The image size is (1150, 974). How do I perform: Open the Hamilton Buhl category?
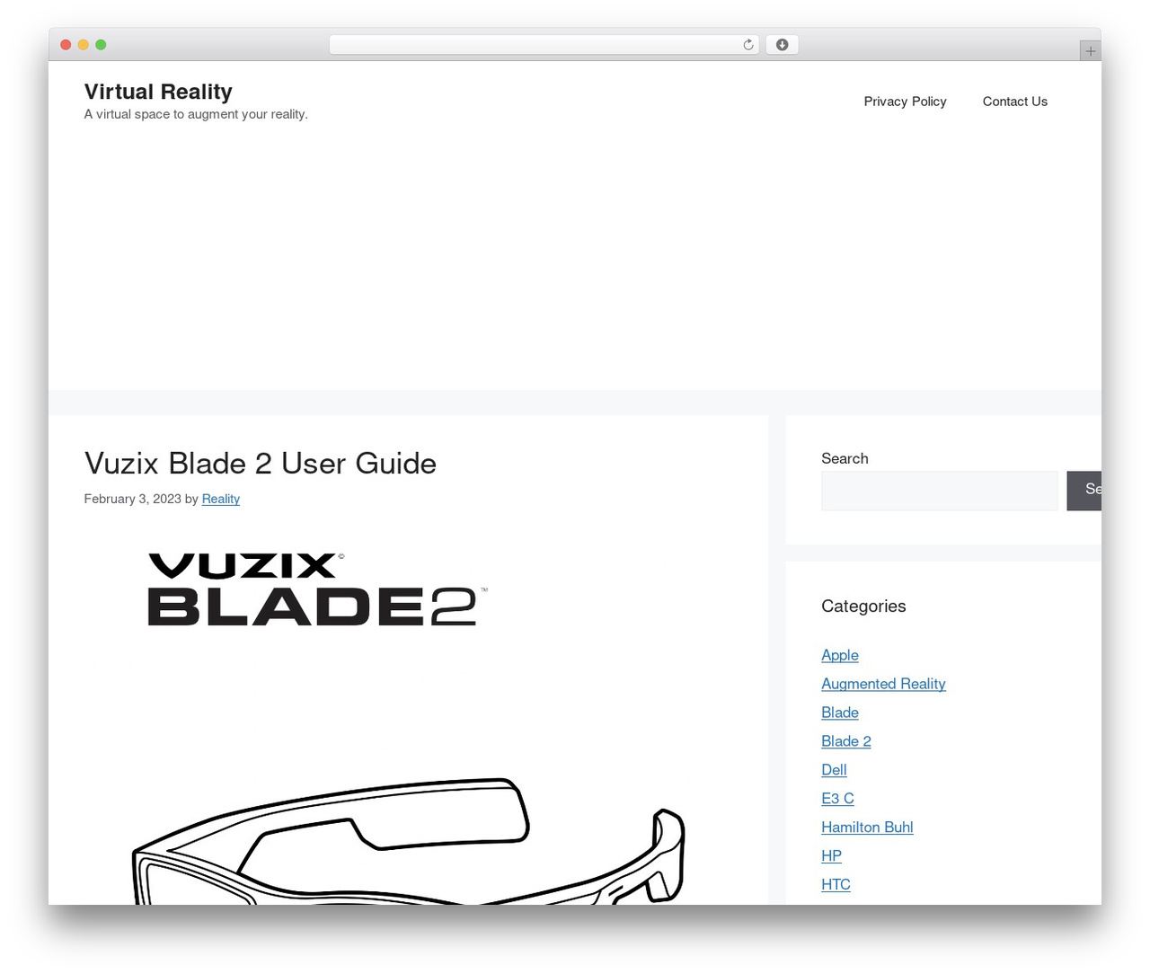(867, 828)
